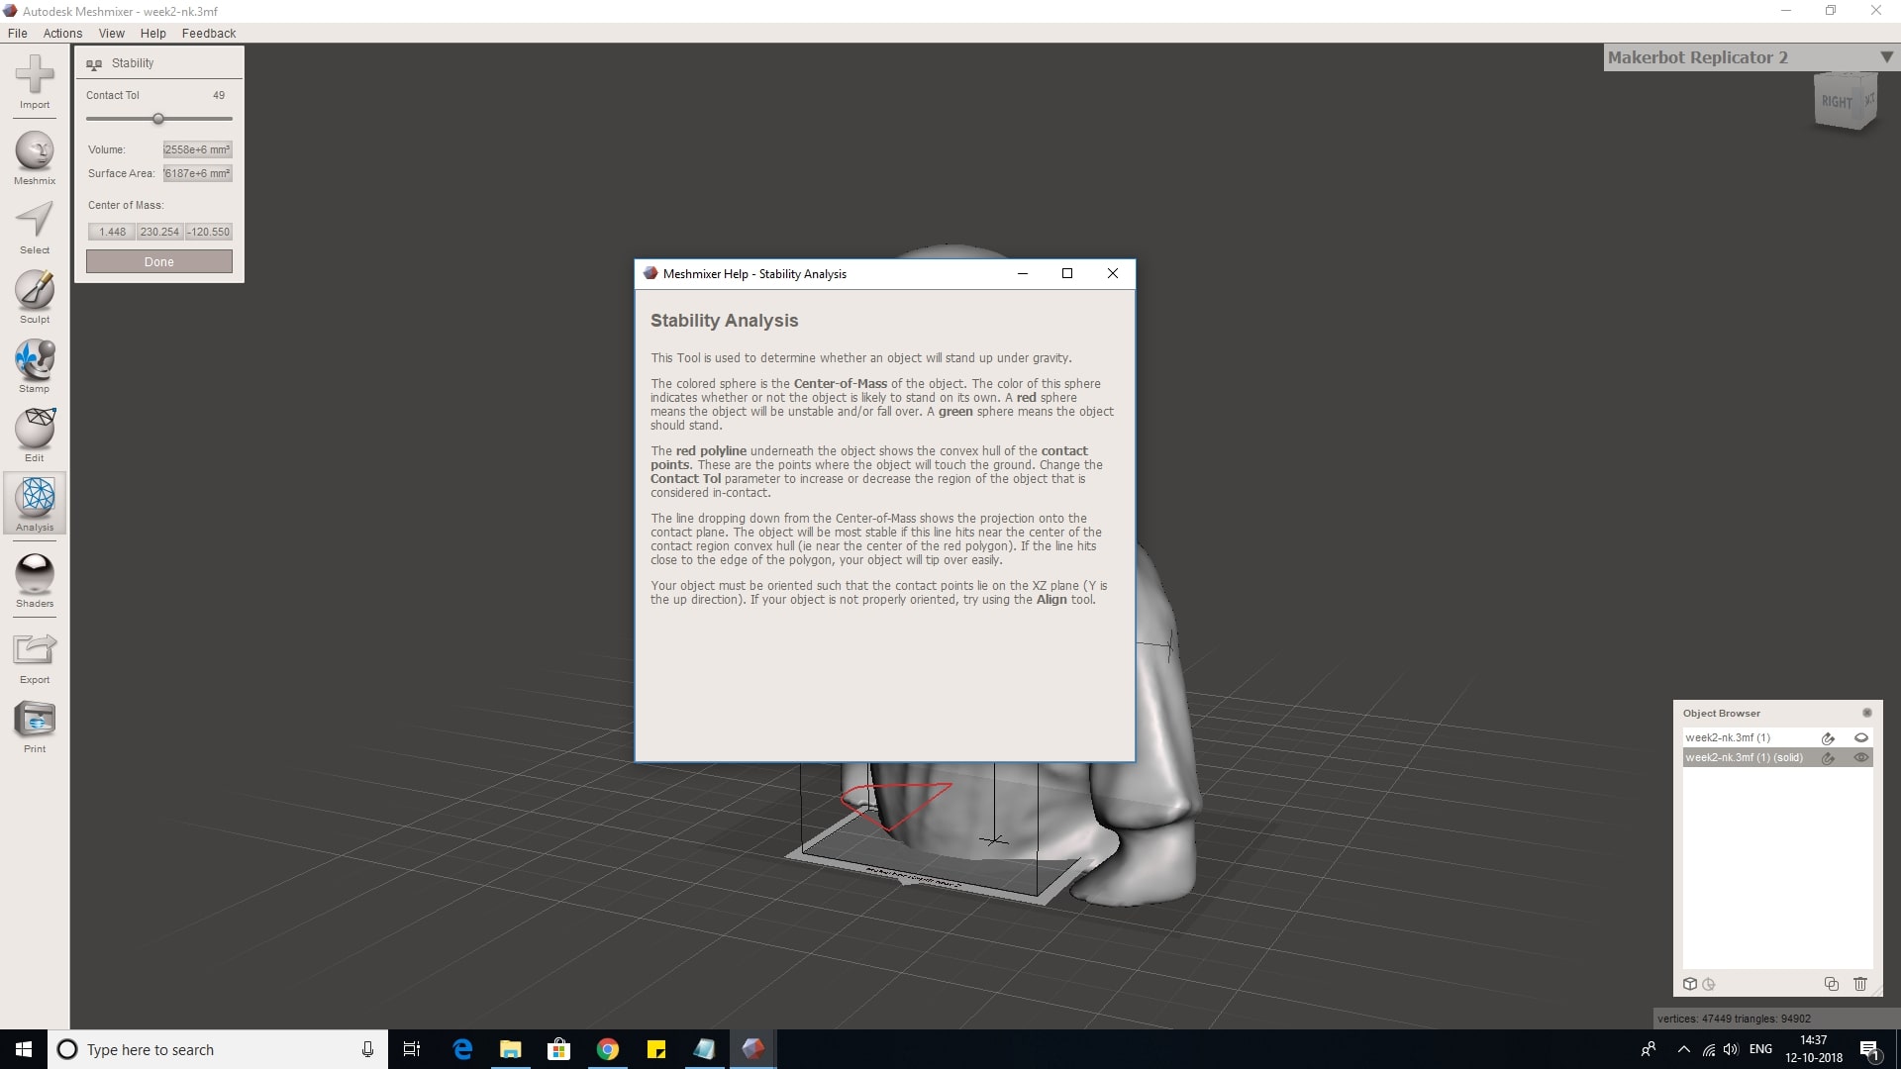
Task: Click the cube icon in Object Browser footer
Action: coord(1690,984)
